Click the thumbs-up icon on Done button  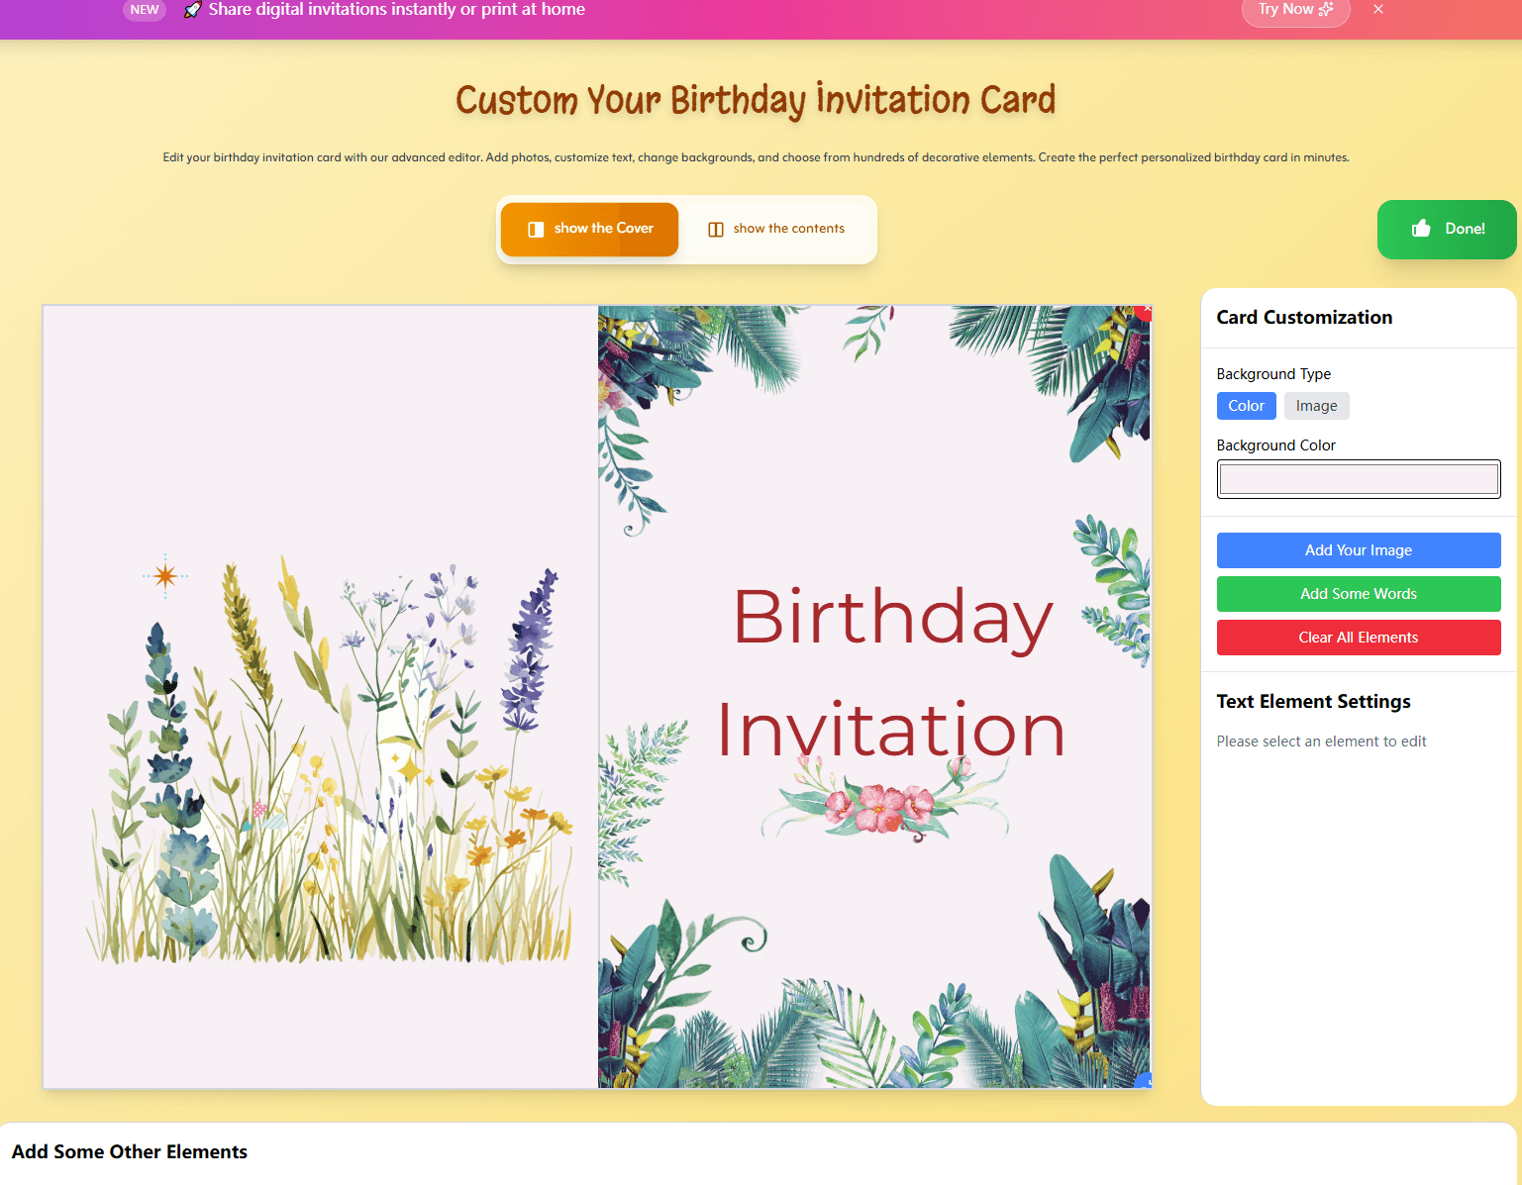tap(1421, 229)
